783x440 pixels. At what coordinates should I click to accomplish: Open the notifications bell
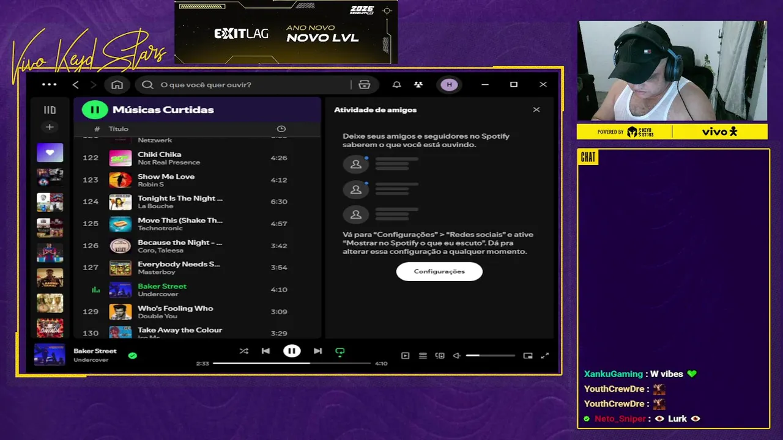[397, 85]
